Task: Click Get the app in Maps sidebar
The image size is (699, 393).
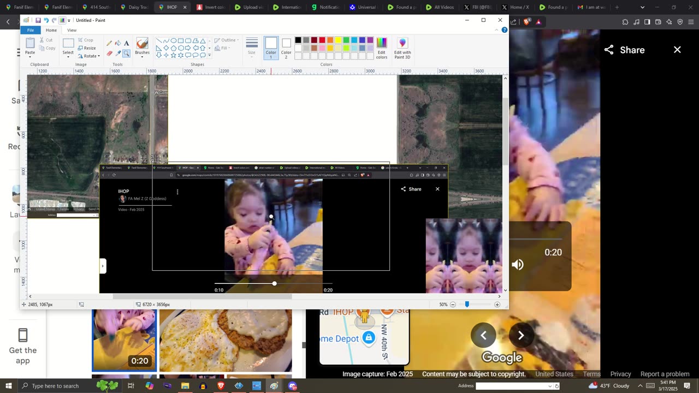Action: (23, 346)
